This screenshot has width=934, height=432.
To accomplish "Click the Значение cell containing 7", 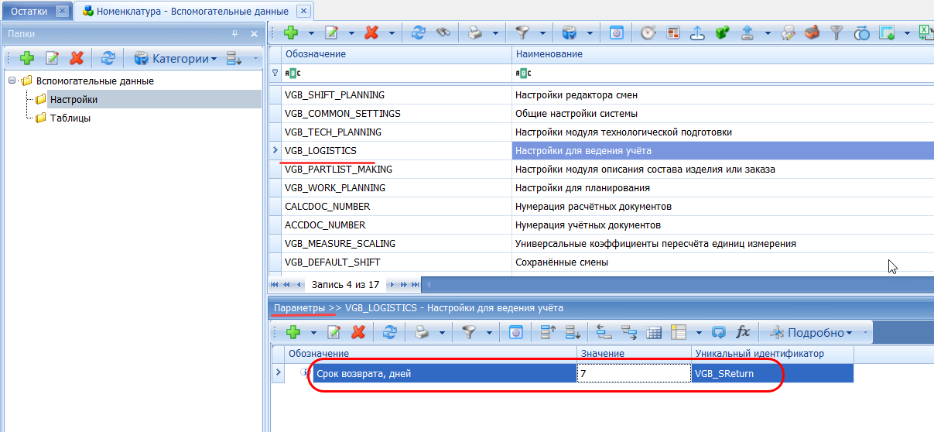I will click(x=633, y=373).
